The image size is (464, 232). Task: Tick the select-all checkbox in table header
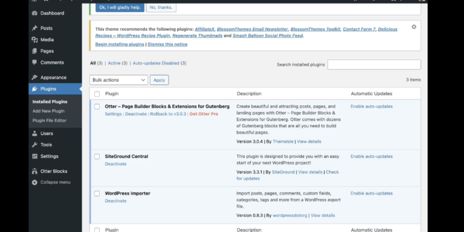[97, 94]
